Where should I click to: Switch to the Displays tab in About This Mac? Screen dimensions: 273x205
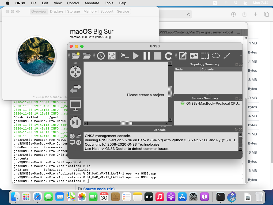pyautogui.click(x=57, y=11)
